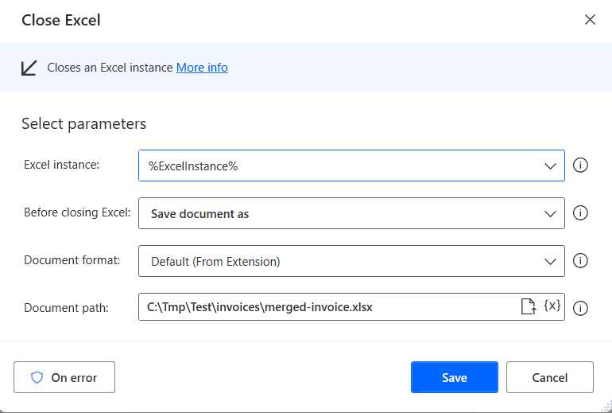612x413 pixels.
Task: Click the Document format label
Action: (72, 260)
